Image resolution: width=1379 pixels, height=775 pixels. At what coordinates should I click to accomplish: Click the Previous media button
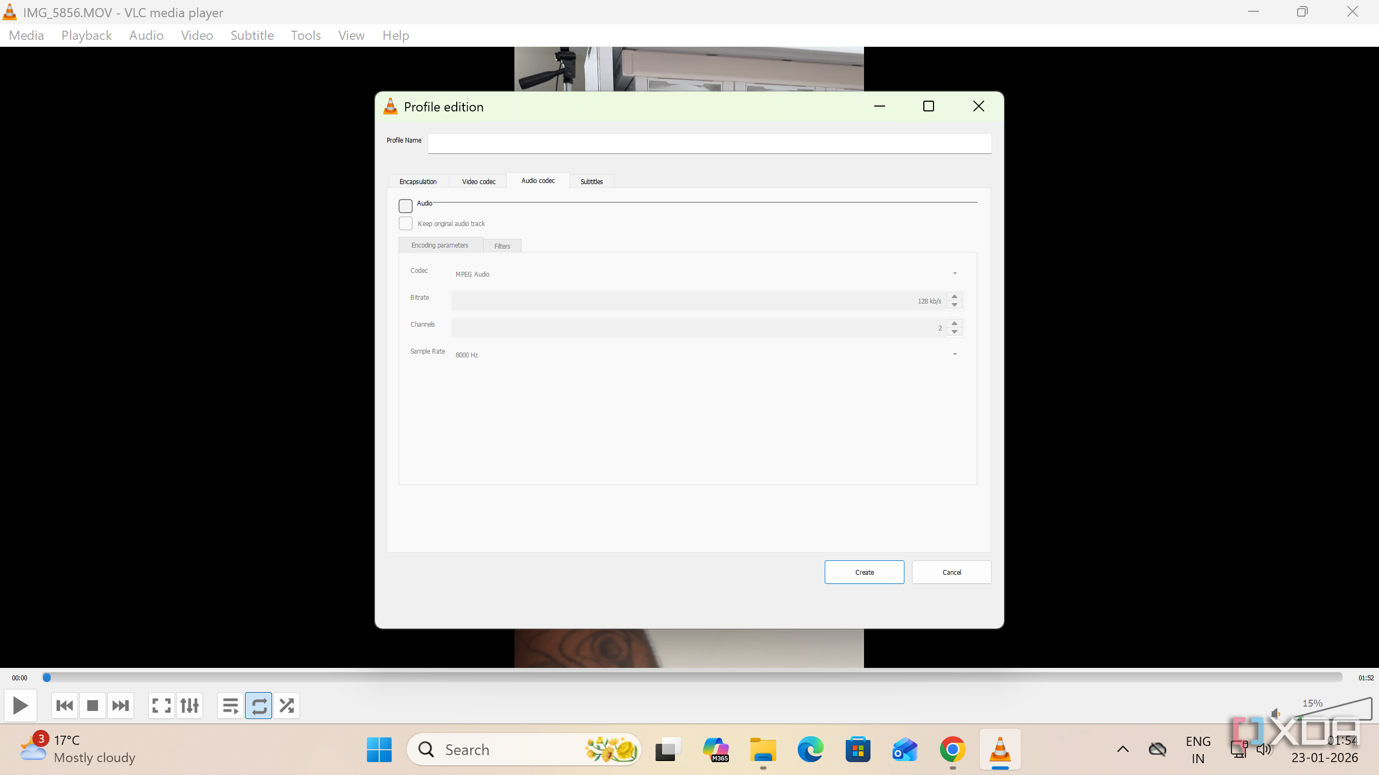pos(65,705)
